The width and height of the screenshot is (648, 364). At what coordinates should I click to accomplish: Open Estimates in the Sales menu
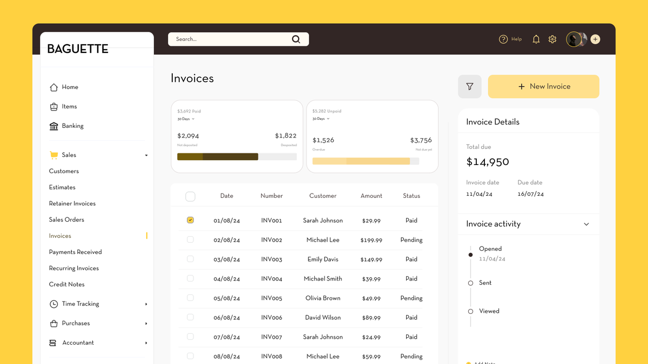click(x=62, y=188)
